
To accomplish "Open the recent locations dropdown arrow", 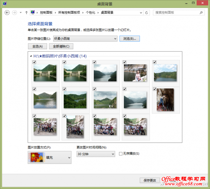I will 21,13.
